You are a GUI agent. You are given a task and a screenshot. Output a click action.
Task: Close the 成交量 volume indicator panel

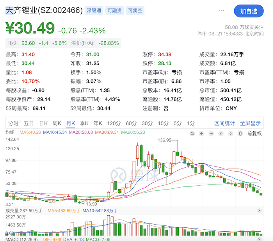click(x=259, y=211)
